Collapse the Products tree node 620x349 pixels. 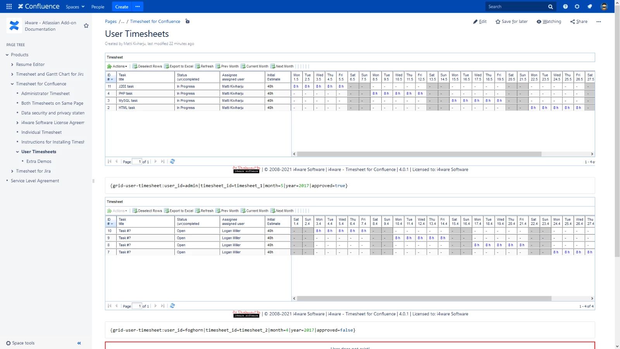[7, 55]
